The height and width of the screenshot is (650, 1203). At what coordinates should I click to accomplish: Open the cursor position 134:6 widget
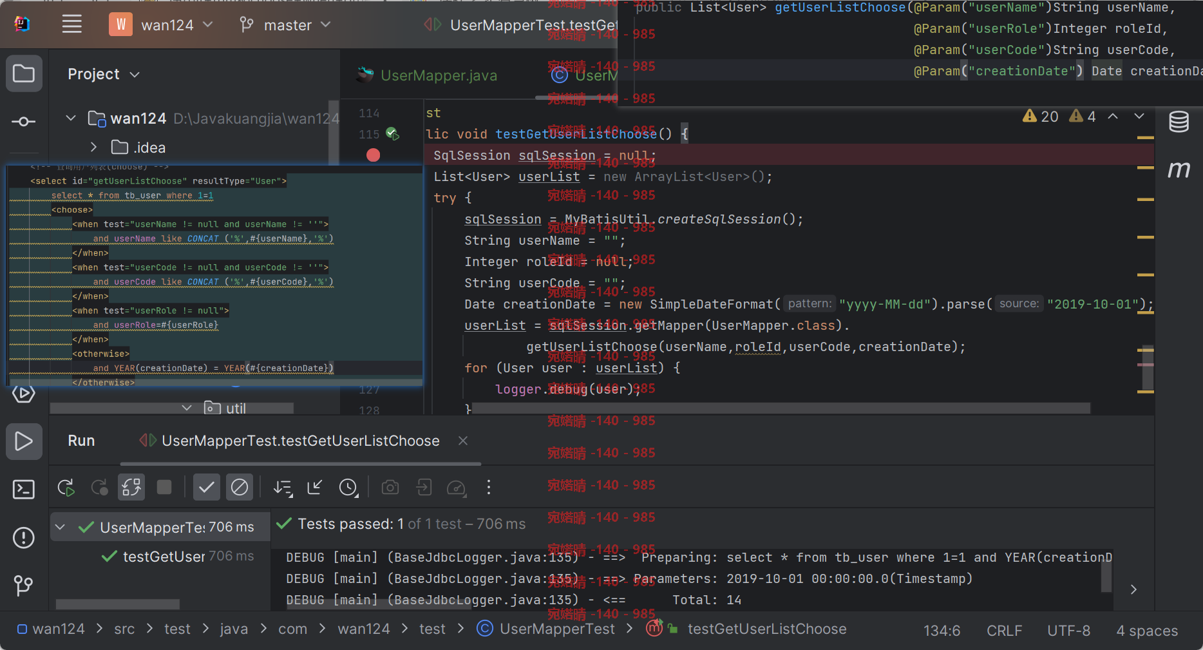point(942,631)
